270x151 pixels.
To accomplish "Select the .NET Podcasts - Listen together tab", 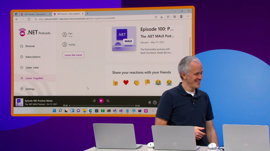I will [x=68, y=14].
